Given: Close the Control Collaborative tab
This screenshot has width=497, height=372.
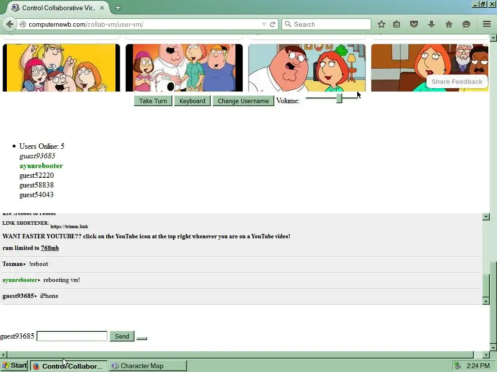Looking at the screenshot, I should (x=102, y=8).
